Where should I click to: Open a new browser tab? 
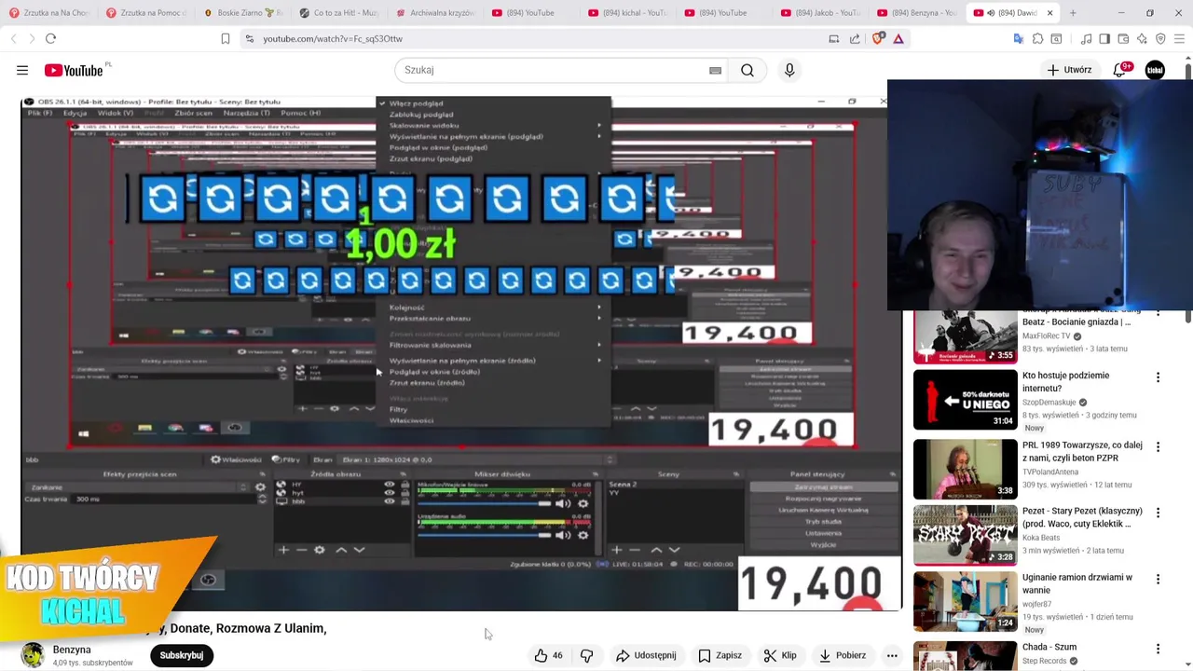(x=1073, y=13)
